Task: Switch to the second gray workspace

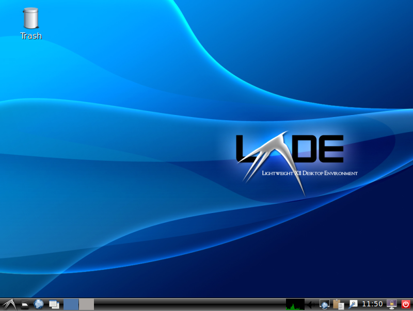Action: [x=86, y=304]
